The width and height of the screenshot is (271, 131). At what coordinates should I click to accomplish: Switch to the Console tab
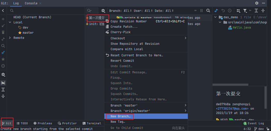click(31, 3)
